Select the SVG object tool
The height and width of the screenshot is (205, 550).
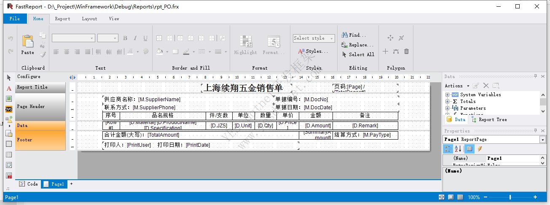pyautogui.click(x=9, y=109)
